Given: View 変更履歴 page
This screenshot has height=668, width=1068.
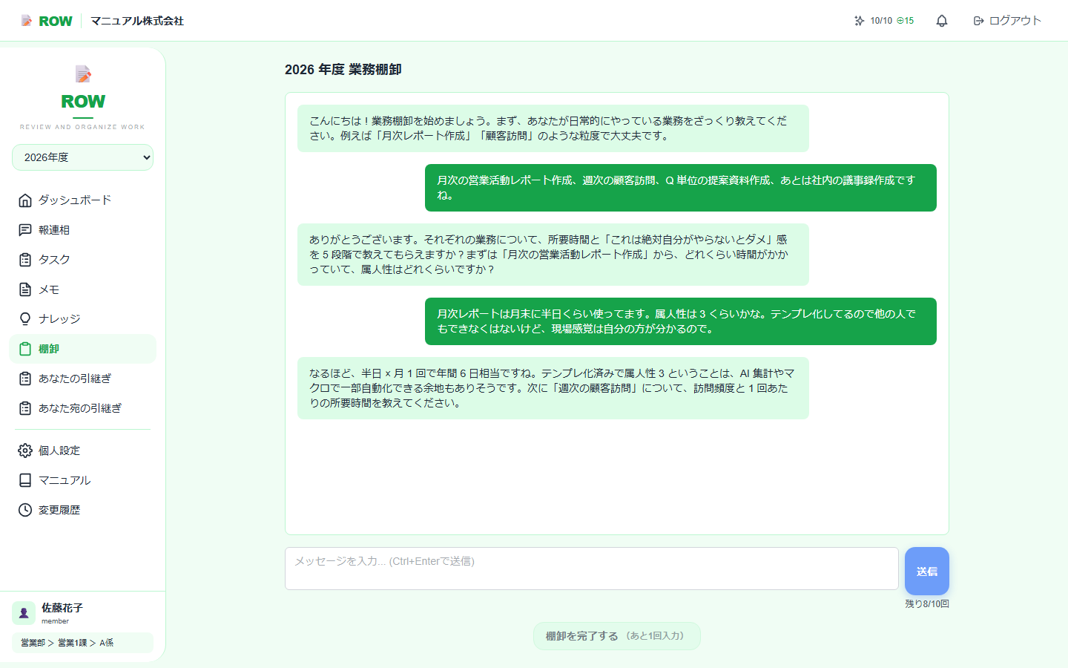Looking at the screenshot, I should pos(83,510).
